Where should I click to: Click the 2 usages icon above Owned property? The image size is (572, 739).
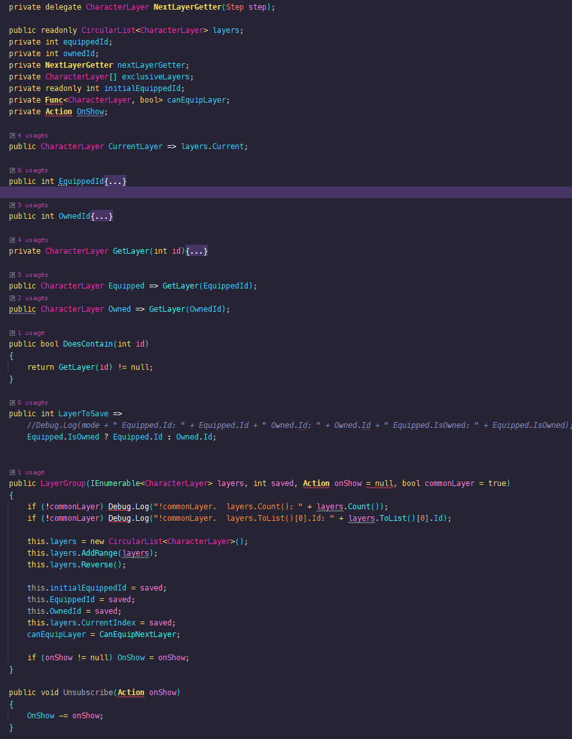[x=12, y=298]
